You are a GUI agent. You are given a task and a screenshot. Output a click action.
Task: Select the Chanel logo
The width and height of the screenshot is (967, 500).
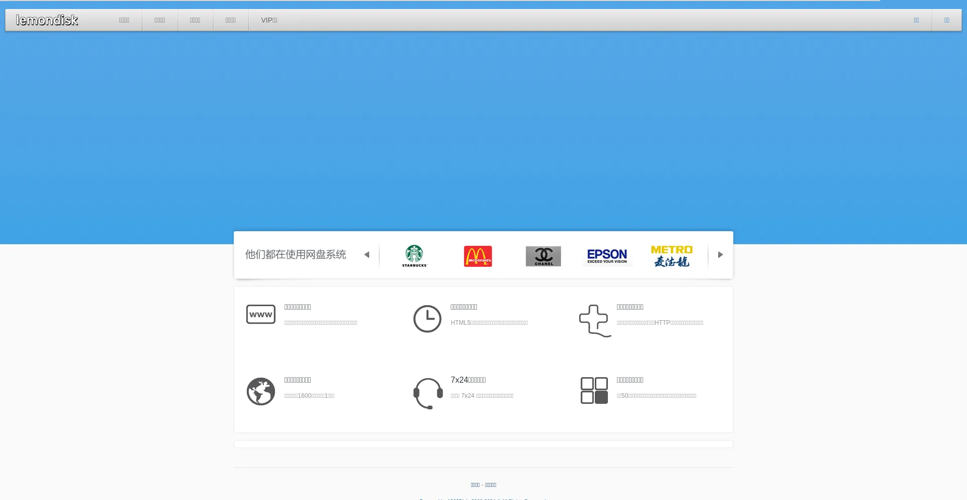coord(543,256)
